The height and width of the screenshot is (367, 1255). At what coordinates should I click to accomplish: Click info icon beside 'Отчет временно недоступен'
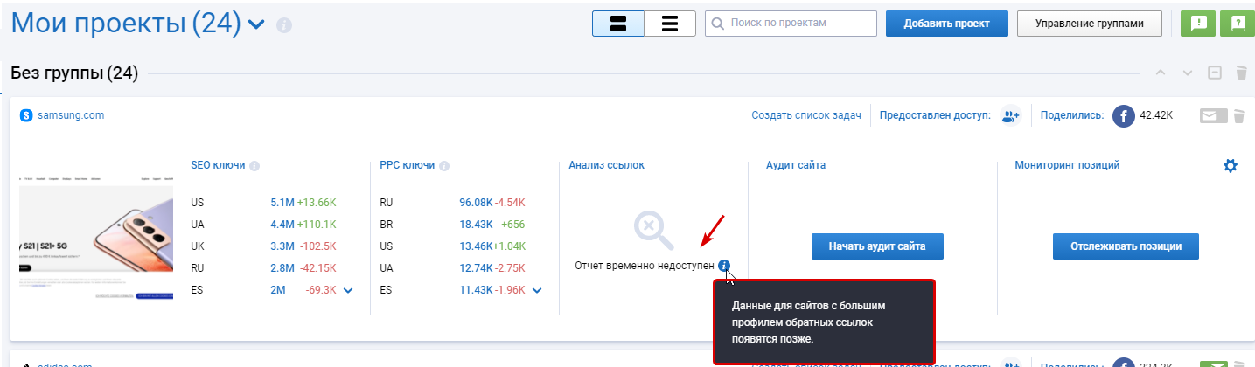tap(724, 265)
